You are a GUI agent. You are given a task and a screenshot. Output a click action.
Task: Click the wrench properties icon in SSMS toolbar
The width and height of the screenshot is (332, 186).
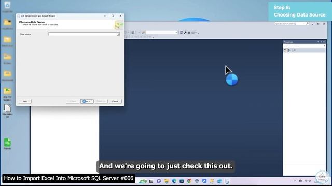pyautogui.click(x=185, y=33)
